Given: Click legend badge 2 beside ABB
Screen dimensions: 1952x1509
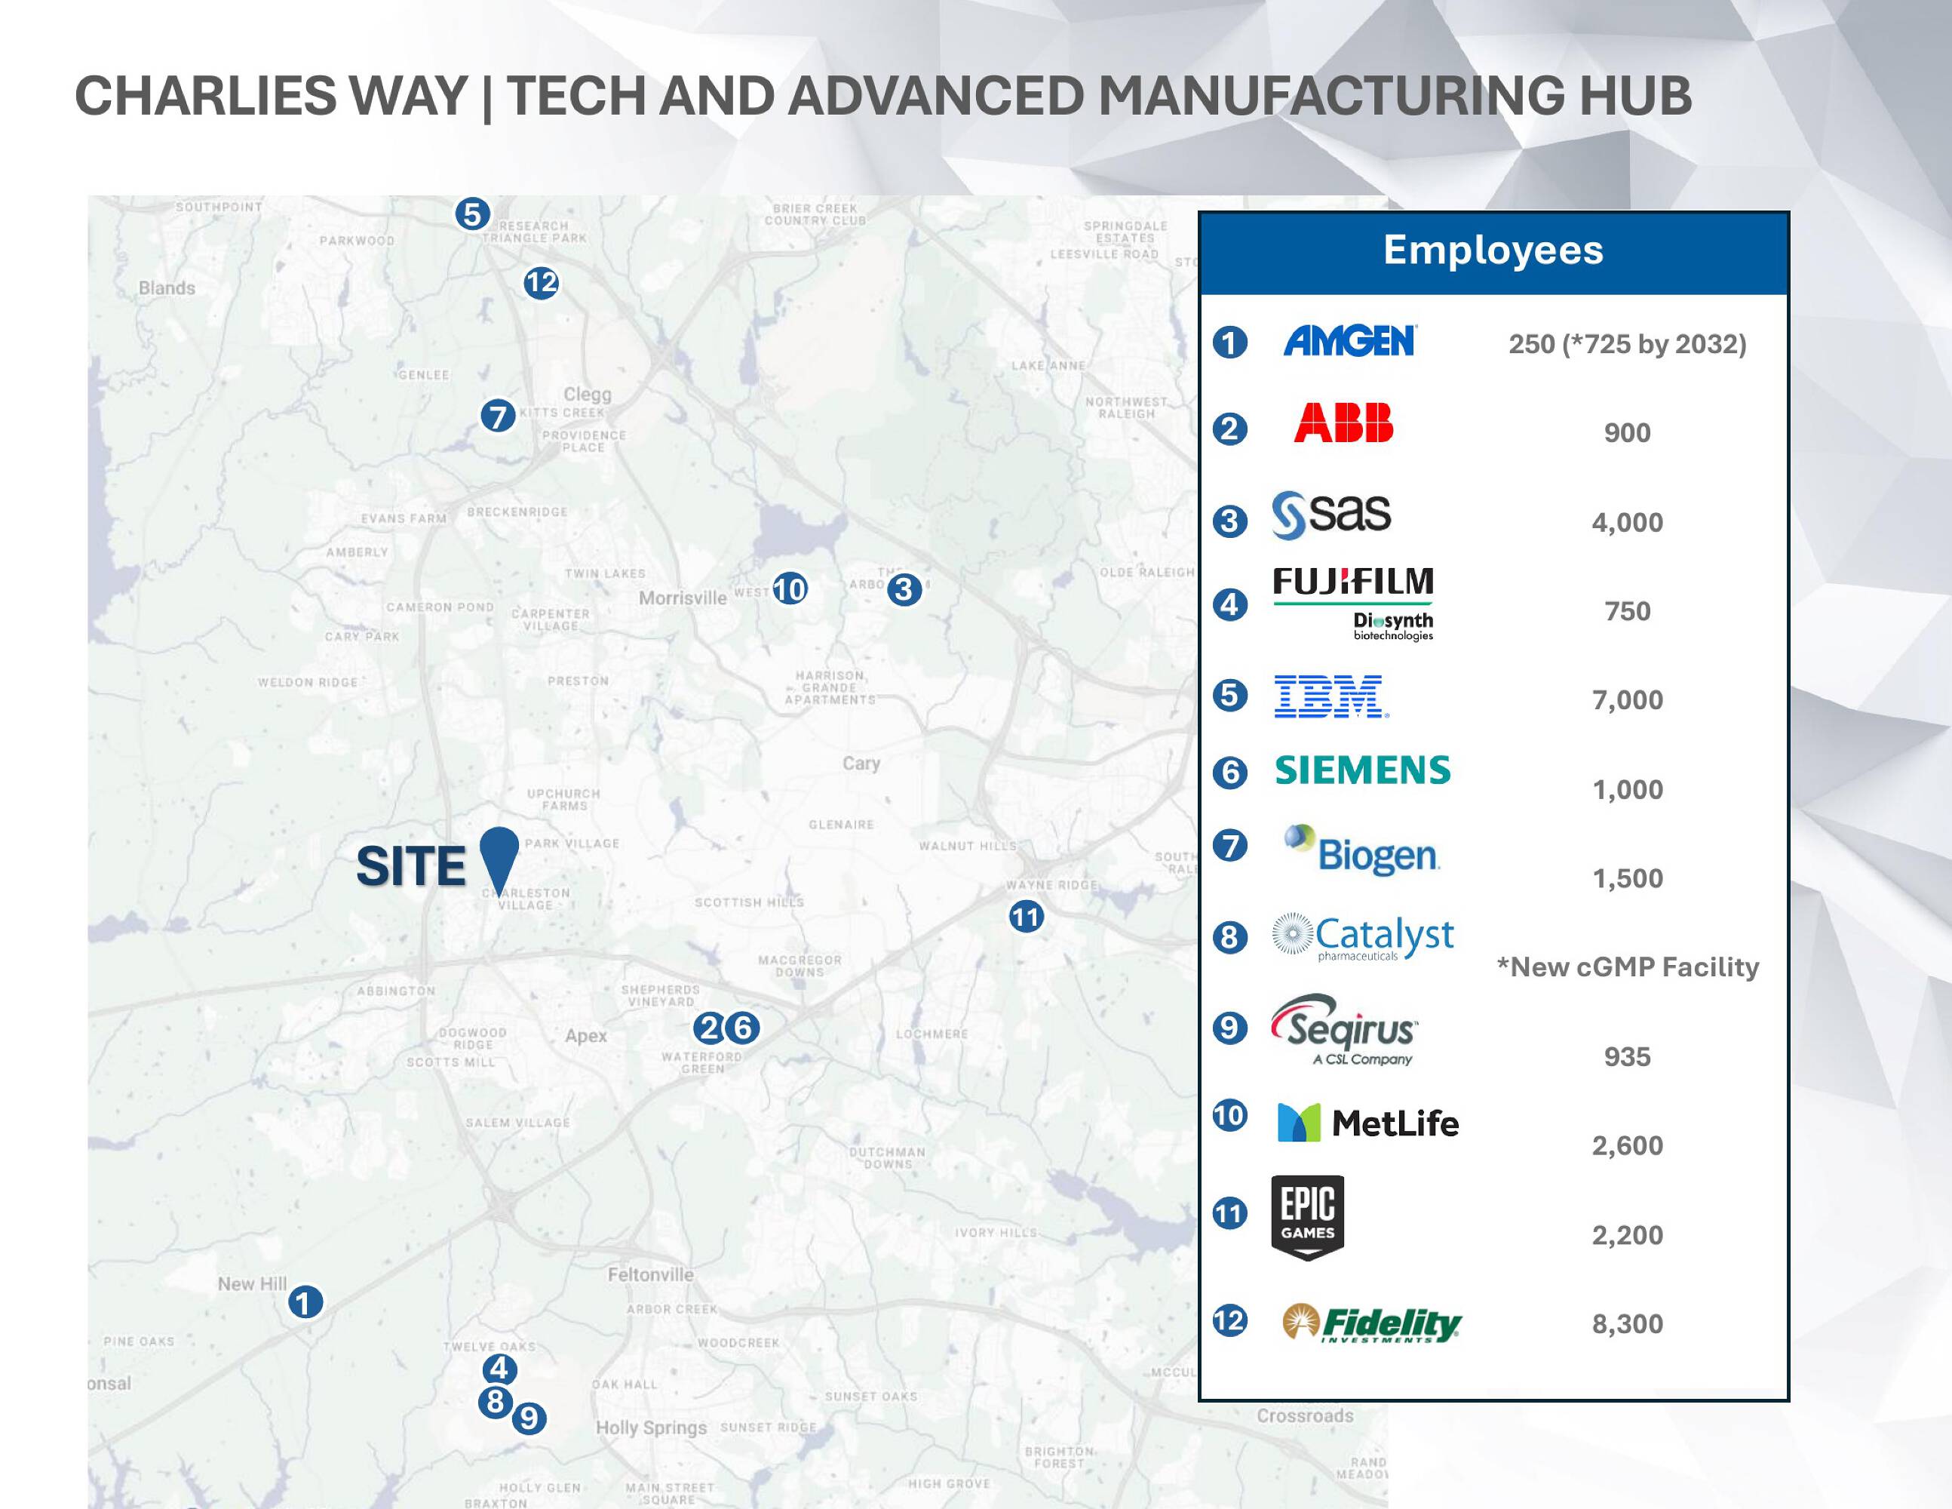Looking at the screenshot, I should click(1230, 429).
